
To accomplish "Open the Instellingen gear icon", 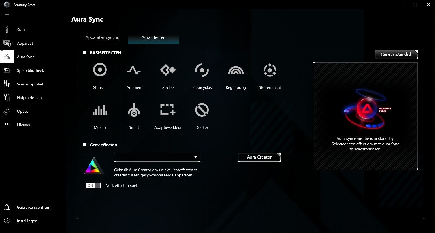I will click(7, 221).
